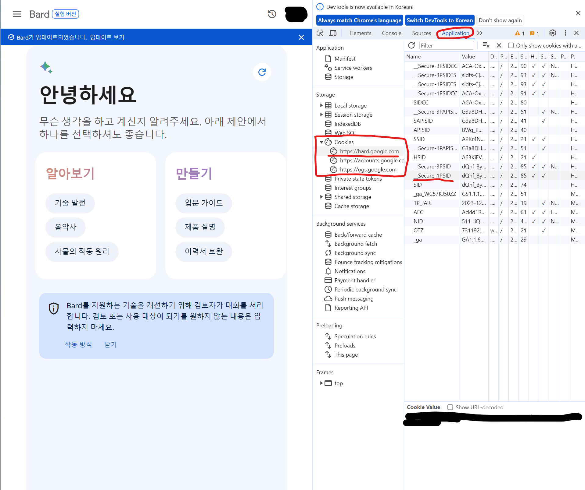The width and height of the screenshot is (585, 490).
Task: Switch to the Console tab
Action: pos(392,33)
